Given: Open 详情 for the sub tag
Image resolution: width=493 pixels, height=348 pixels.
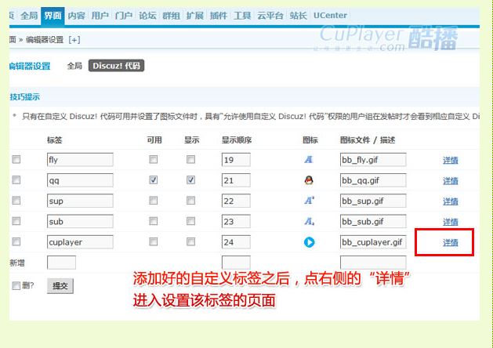Looking at the screenshot, I should pyautogui.click(x=450, y=223).
